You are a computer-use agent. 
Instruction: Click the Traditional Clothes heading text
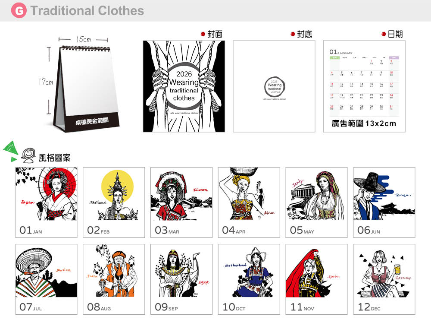click(x=87, y=11)
